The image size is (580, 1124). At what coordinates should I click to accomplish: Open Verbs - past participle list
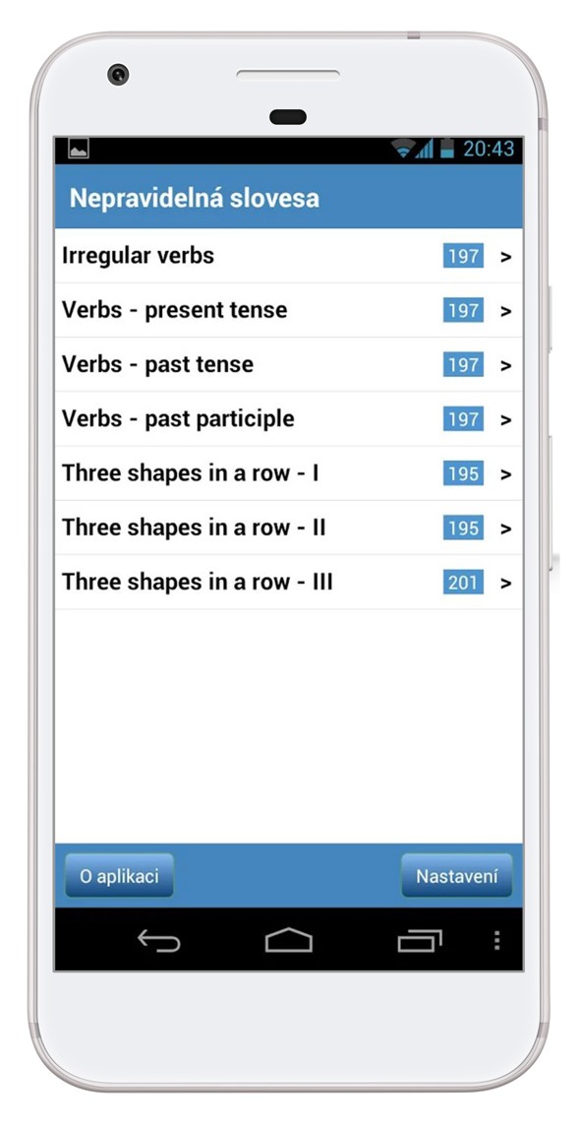click(289, 419)
